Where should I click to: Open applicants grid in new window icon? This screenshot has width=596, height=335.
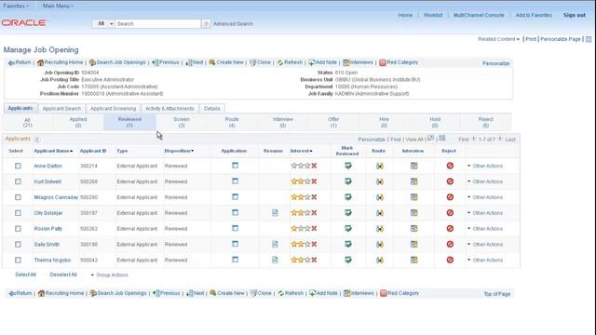(x=430, y=139)
